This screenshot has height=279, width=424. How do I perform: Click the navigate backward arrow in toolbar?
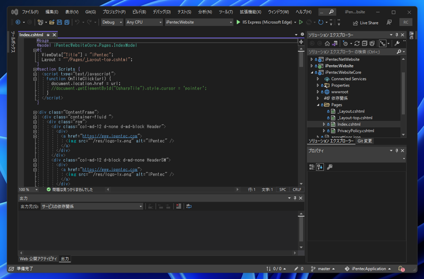click(x=18, y=22)
